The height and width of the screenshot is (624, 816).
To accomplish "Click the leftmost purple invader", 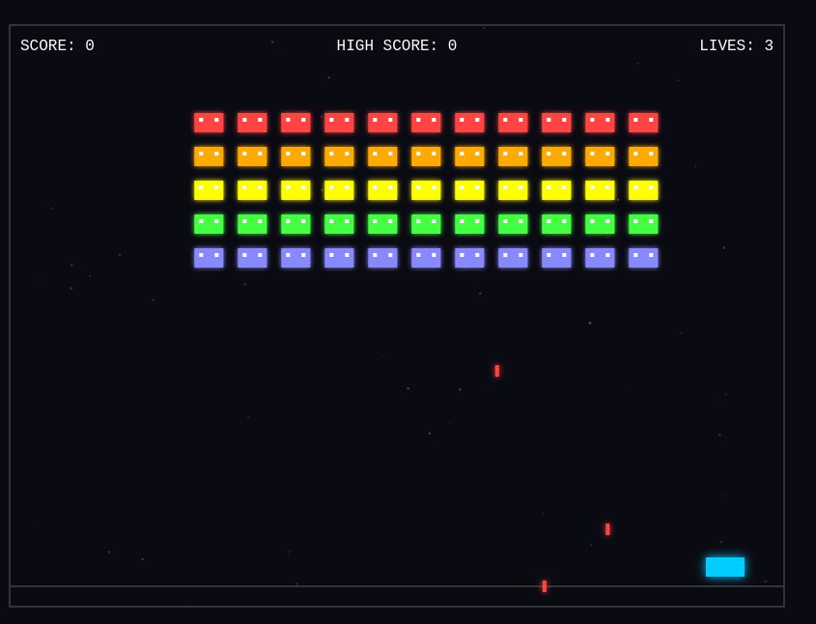I will click(209, 258).
